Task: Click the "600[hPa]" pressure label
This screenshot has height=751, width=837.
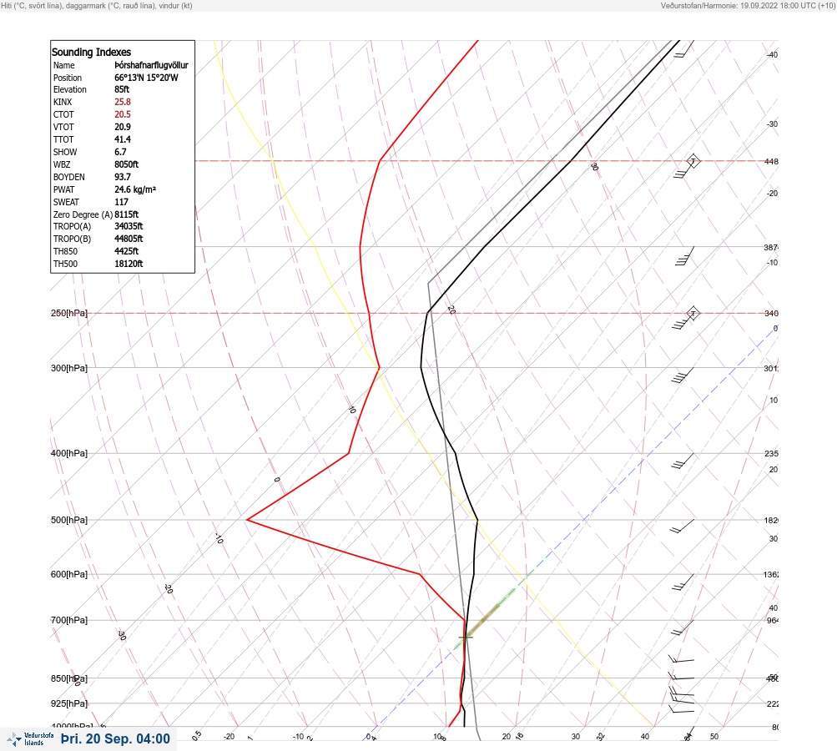Action: (x=69, y=574)
